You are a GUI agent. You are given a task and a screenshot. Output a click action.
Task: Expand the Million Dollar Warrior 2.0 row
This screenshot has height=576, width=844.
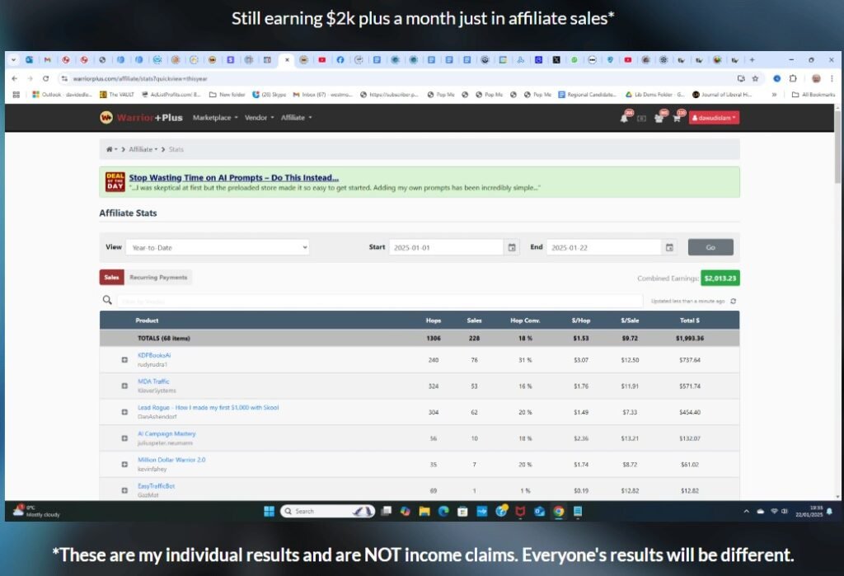124,464
